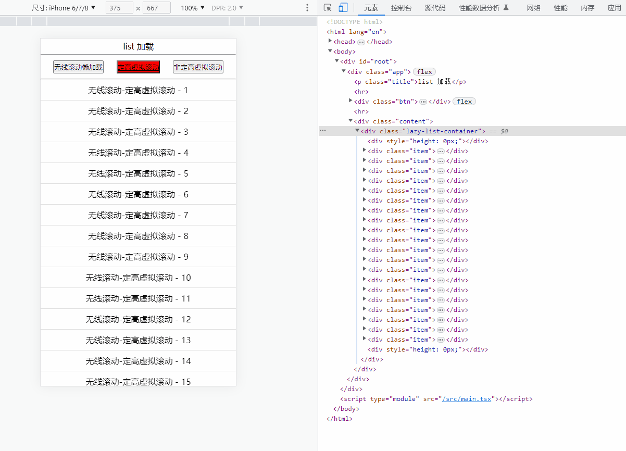
Task: Open the DPR 2.0 dropdown
Action: coord(228,8)
